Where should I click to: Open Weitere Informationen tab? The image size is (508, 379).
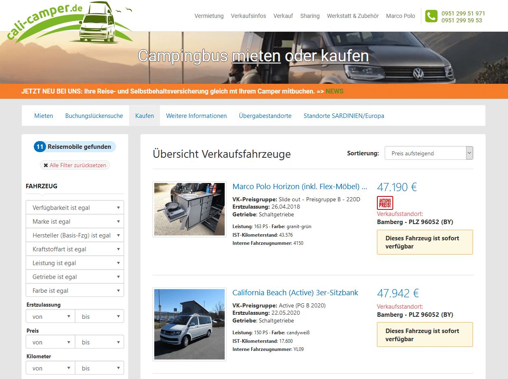click(x=196, y=116)
